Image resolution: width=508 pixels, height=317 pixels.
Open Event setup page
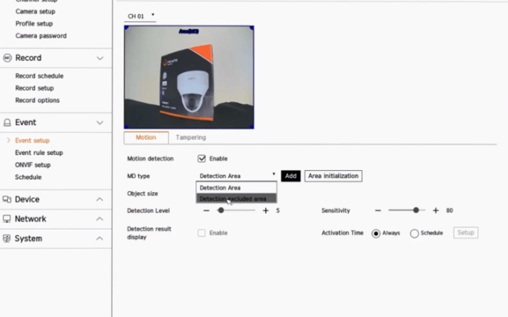(x=32, y=141)
